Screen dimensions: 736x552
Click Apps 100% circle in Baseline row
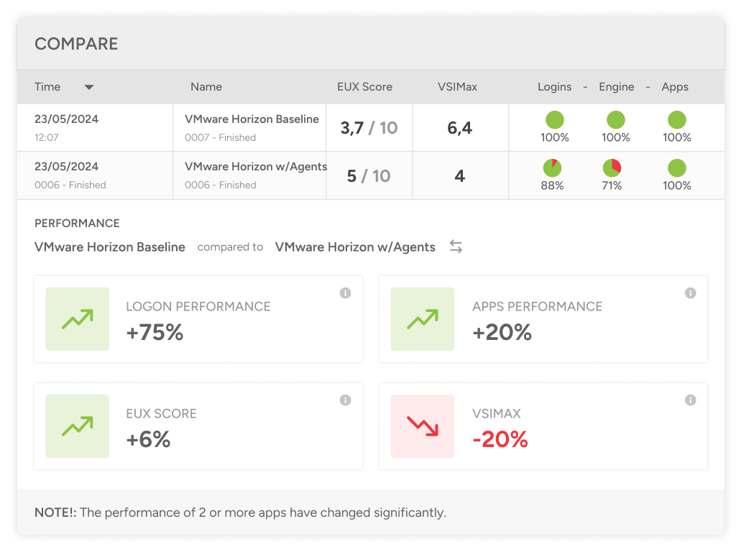677,120
